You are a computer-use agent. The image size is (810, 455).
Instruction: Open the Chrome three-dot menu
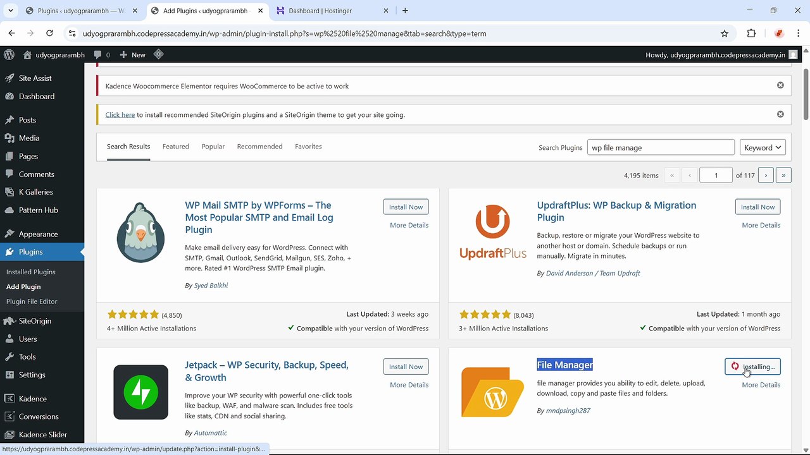[799, 33]
